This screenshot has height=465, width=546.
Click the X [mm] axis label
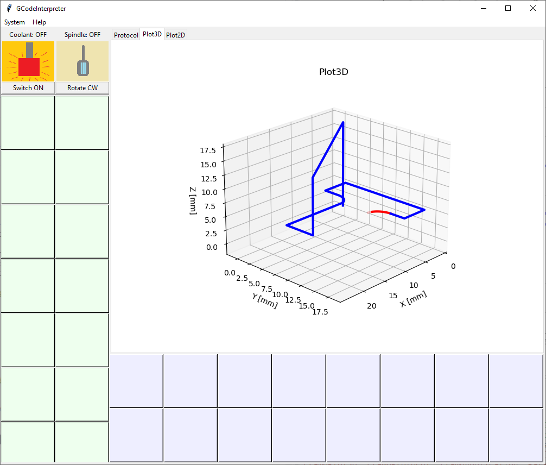(413, 299)
